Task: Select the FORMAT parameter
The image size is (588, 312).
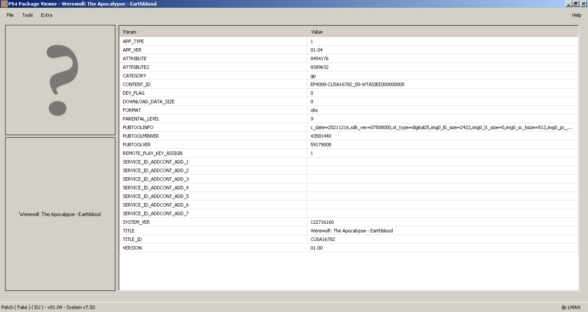Action: (213, 110)
